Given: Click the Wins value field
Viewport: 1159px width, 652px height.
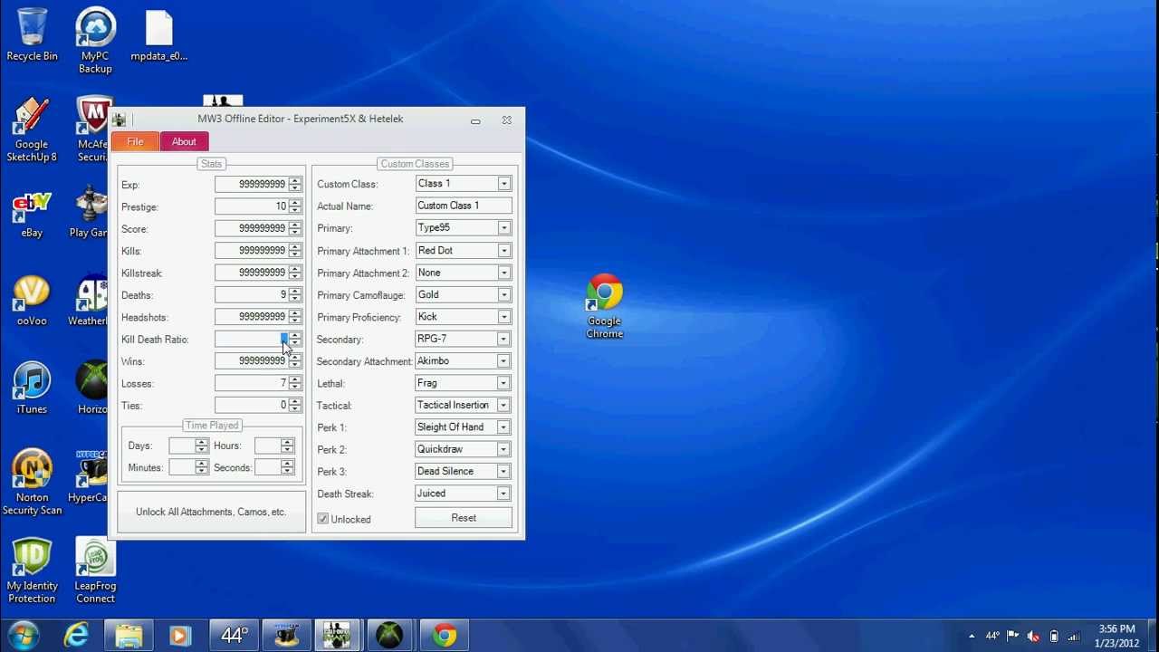Looking at the screenshot, I should click(252, 361).
